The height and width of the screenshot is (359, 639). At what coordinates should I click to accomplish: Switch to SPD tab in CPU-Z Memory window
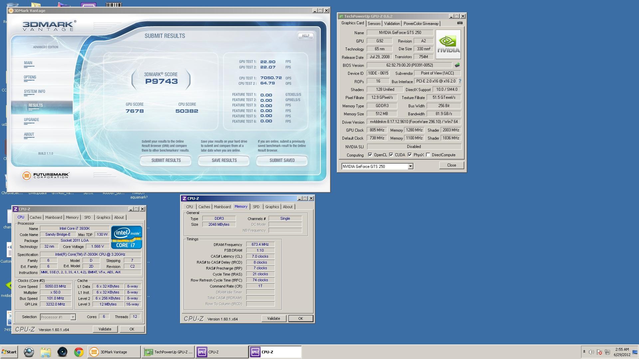tap(256, 207)
